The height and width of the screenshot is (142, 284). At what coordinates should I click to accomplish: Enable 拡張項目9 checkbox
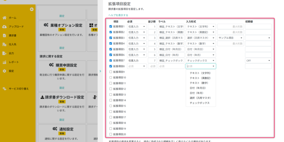point(111,72)
